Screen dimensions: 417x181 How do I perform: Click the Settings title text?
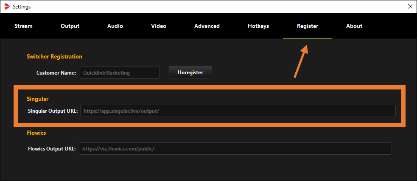[22, 7]
